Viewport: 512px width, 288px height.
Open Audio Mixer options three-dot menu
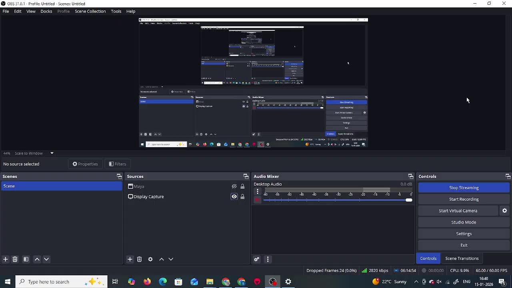point(268,259)
